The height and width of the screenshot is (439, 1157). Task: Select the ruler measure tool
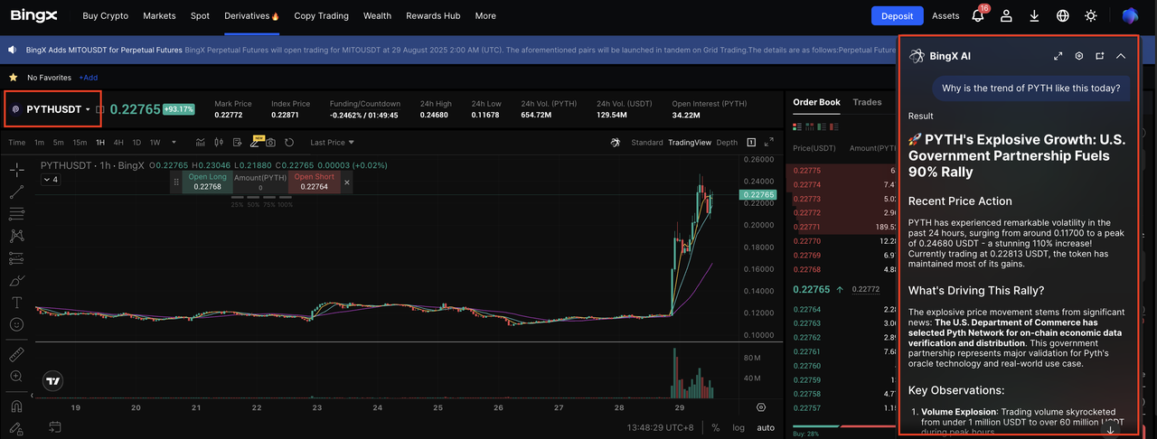click(16, 354)
